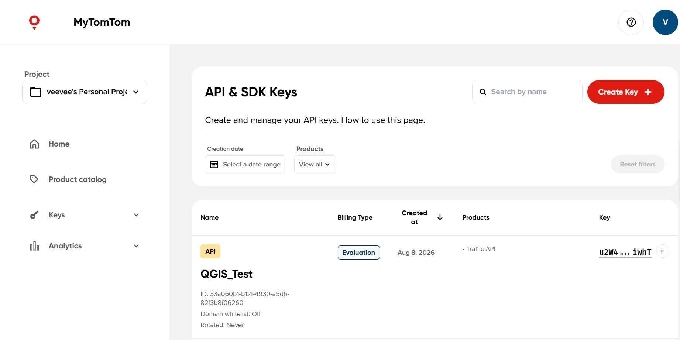Click the calendar icon in date filter
The width and height of the screenshot is (680, 340).
pos(214,164)
